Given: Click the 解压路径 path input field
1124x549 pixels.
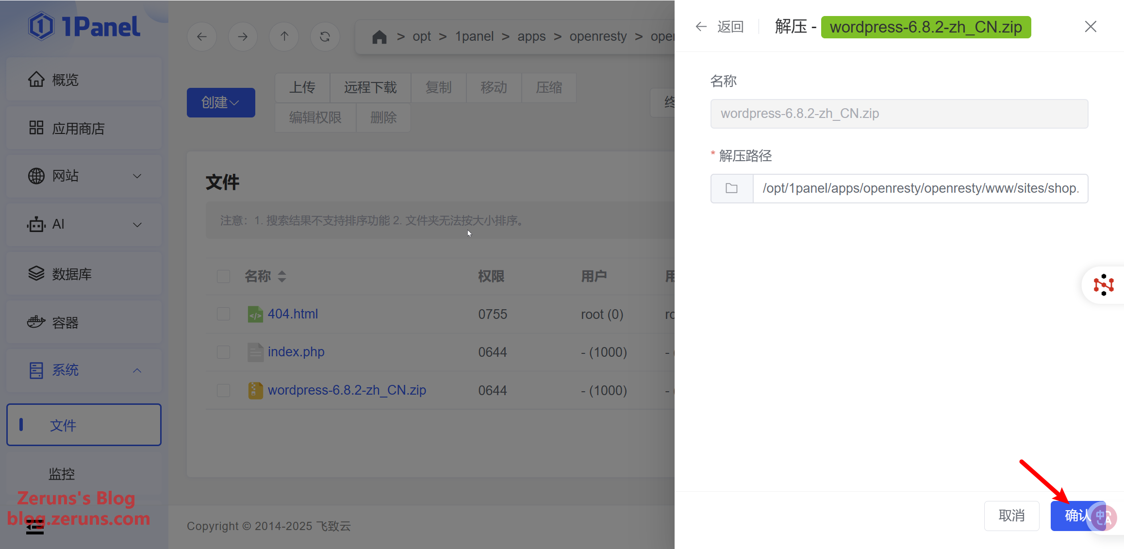Looking at the screenshot, I should pyautogui.click(x=920, y=188).
